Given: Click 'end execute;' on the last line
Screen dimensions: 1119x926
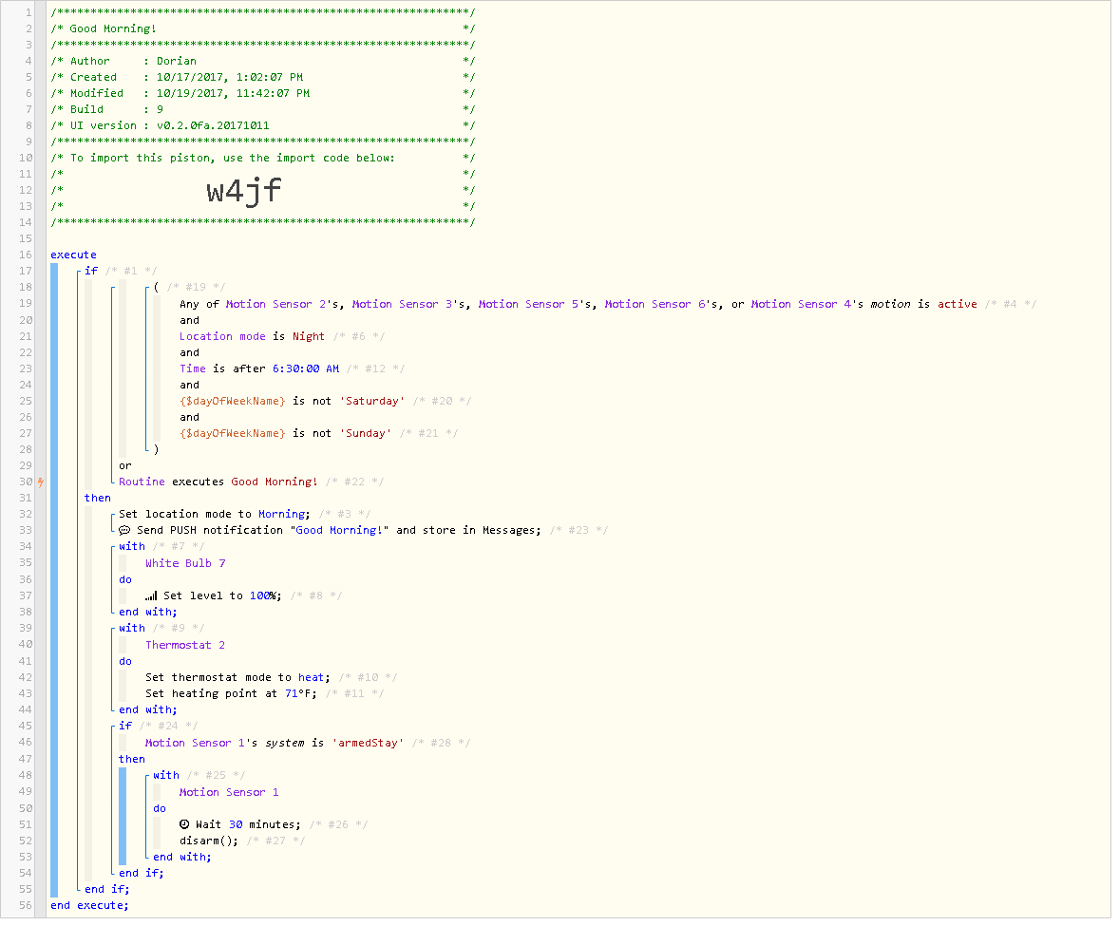Looking at the screenshot, I should coord(90,906).
